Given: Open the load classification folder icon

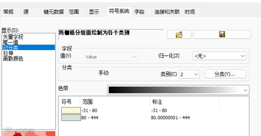Looking at the screenshot, I should 179,35.
